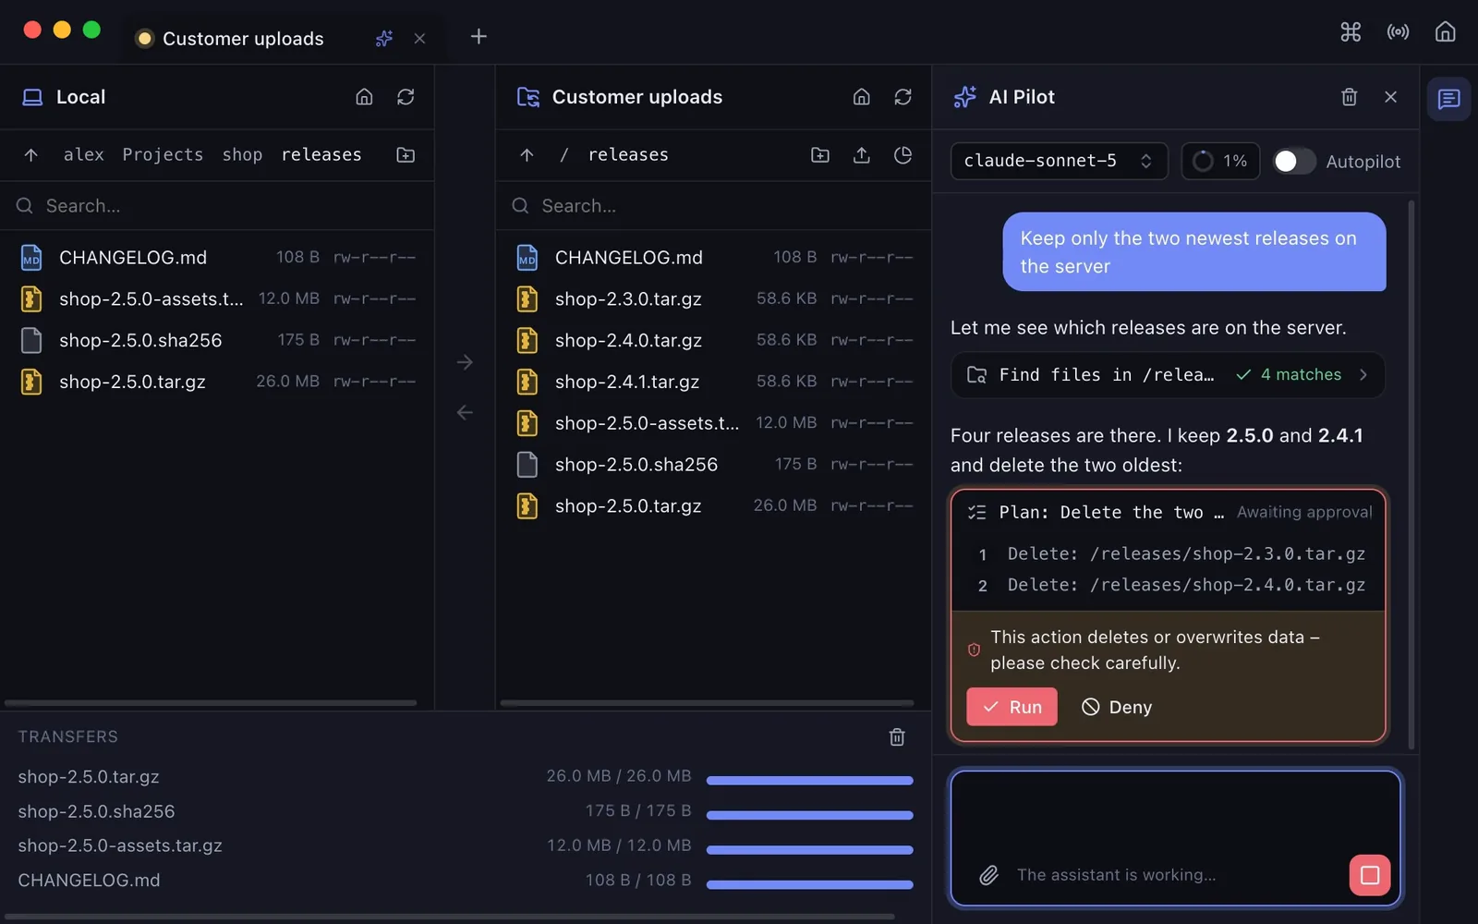Click the shop-2.5.0.tar.gz transfer progress bar
The image size is (1478, 924).
[809, 781]
